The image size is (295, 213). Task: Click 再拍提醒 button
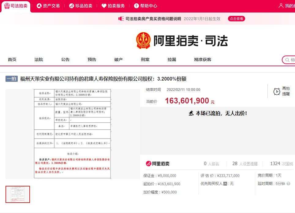pos(282,91)
